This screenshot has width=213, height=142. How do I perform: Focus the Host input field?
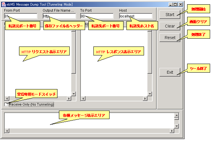[136, 16]
